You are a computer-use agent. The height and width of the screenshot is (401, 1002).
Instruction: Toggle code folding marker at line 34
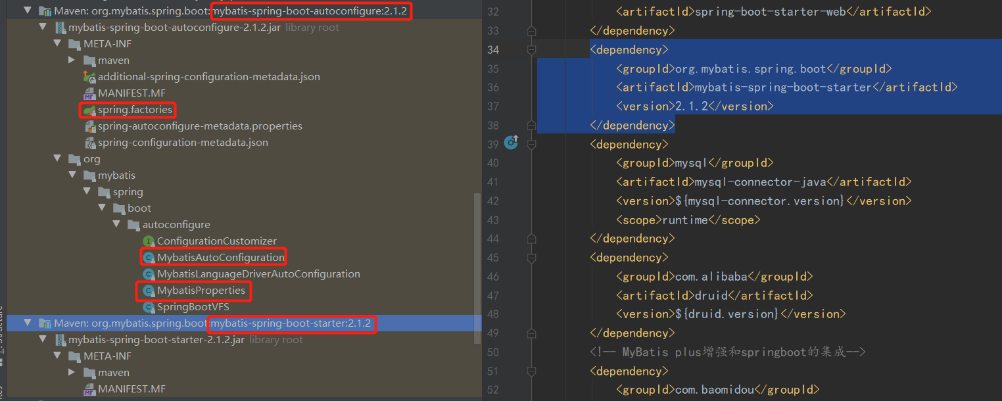(x=531, y=49)
